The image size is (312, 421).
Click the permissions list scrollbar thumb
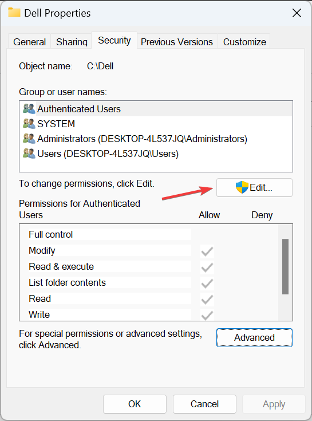285,266
